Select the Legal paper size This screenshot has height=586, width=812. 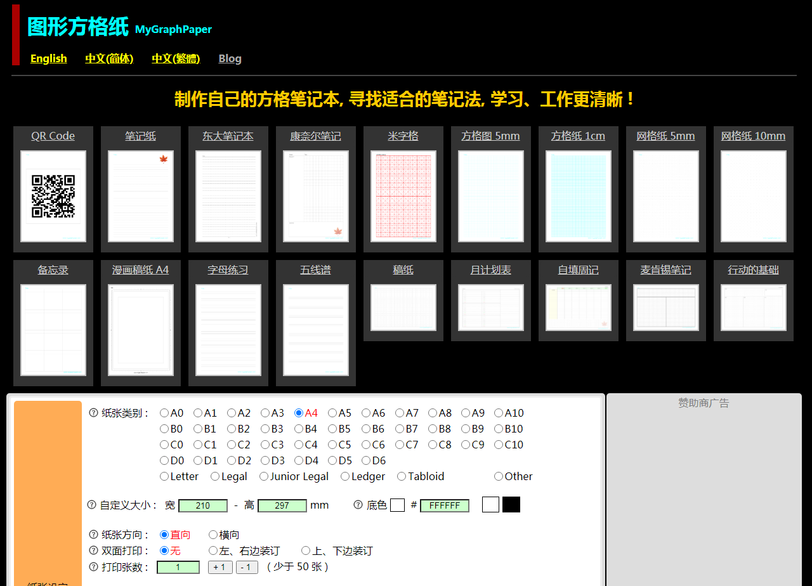(x=215, y=476)
